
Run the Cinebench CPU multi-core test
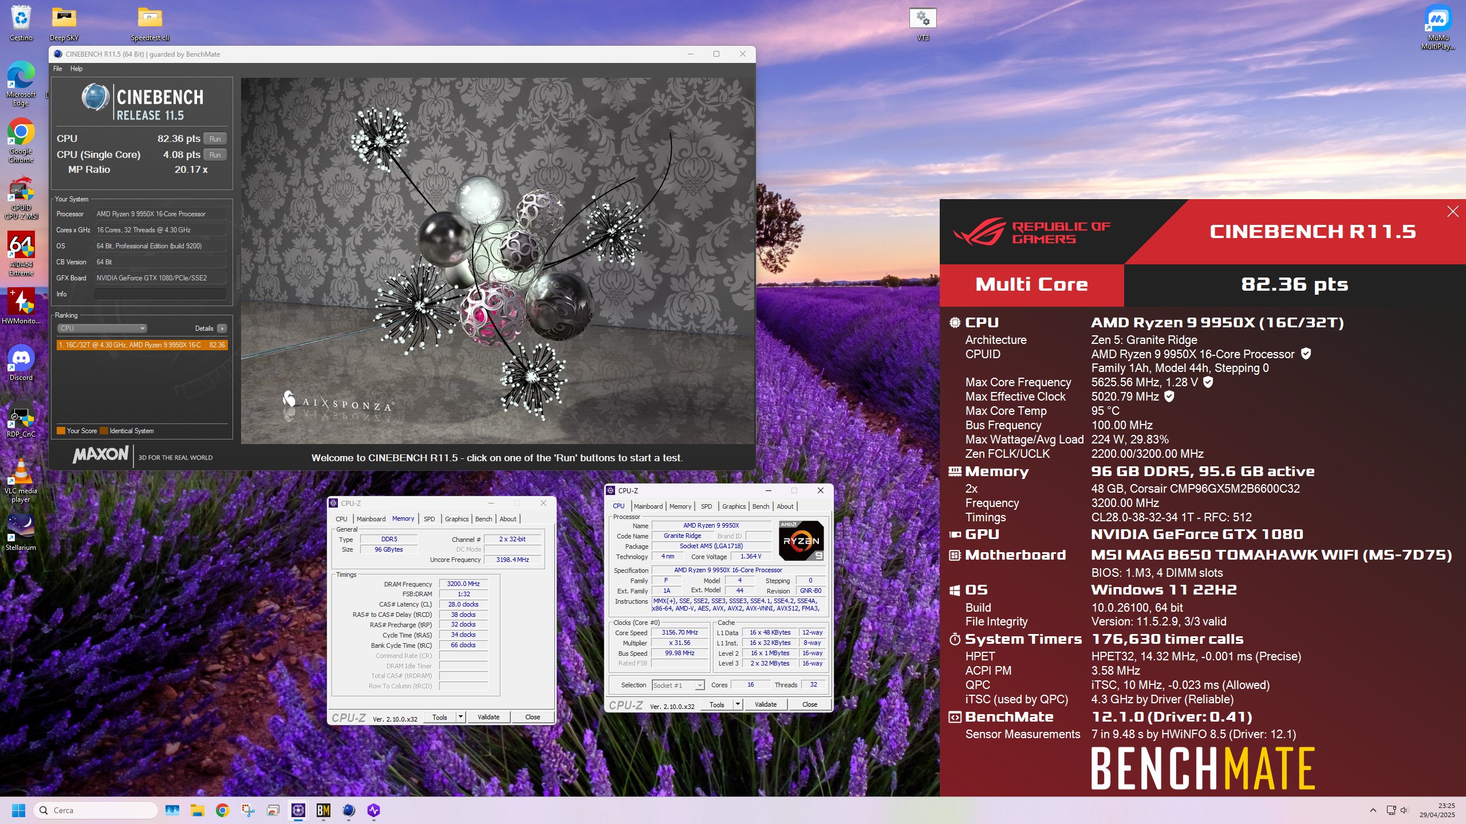[x=215, y=138]
